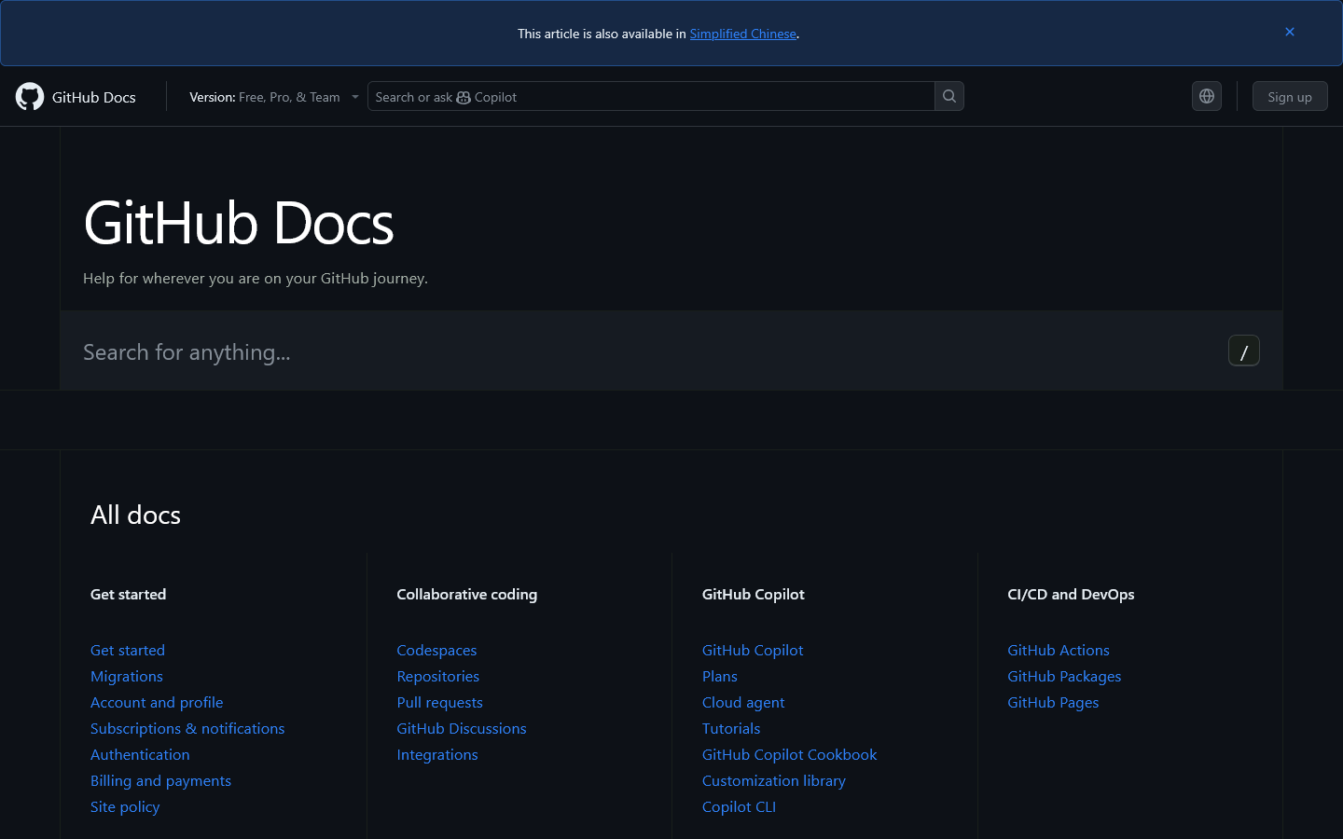Viewport: 1343px width, 839px height.
Task: Open the GitHub Packages link
Action: pos(1064,676)
